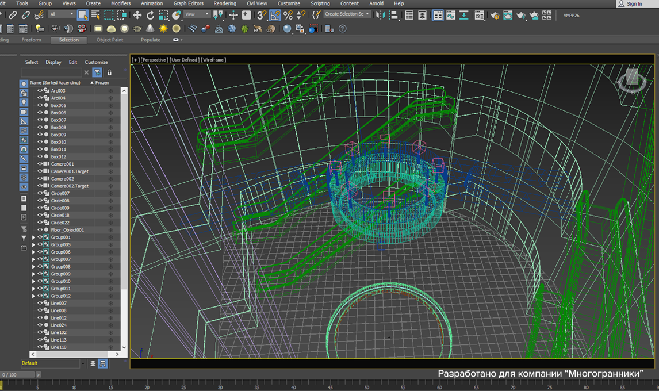The width and height of the screenshot is (659, 391).
Task: Toggle Display Geometry filter in explorer
Action: [x=24, y=84]
